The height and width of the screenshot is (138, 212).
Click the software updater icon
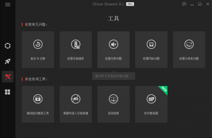[x=151, y=99]
